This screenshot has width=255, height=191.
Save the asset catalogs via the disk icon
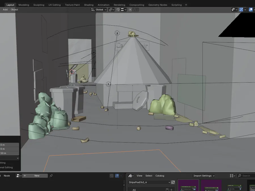167,190
